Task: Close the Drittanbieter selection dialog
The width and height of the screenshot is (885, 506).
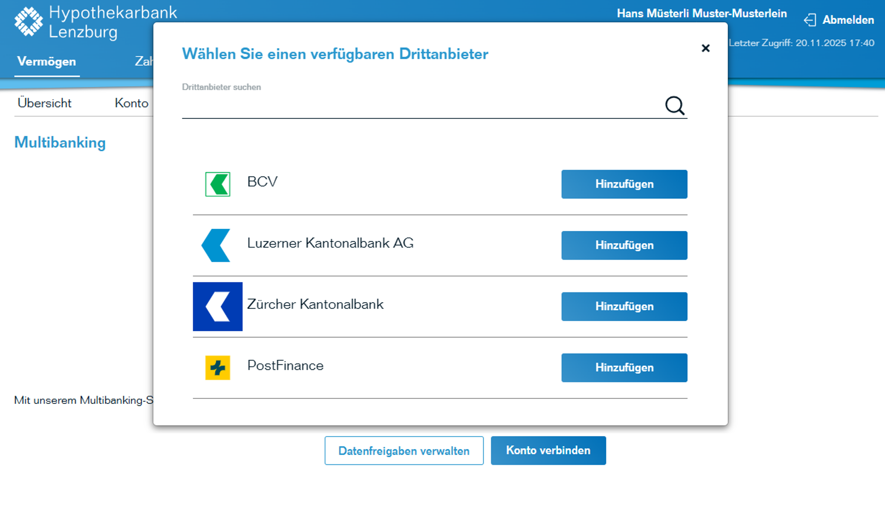Action: pos(706,48)
